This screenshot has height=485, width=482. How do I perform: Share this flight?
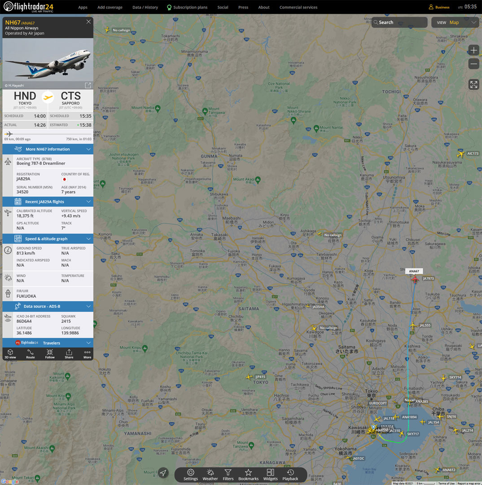[69, 354]
